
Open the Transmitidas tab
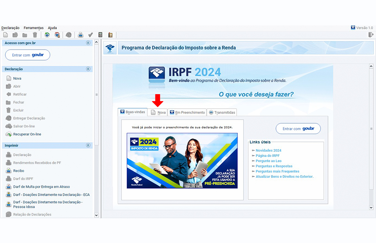[222, 113]
